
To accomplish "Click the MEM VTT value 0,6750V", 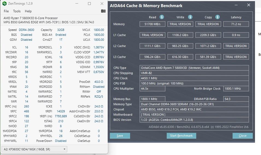I will [x=99, y=72].
